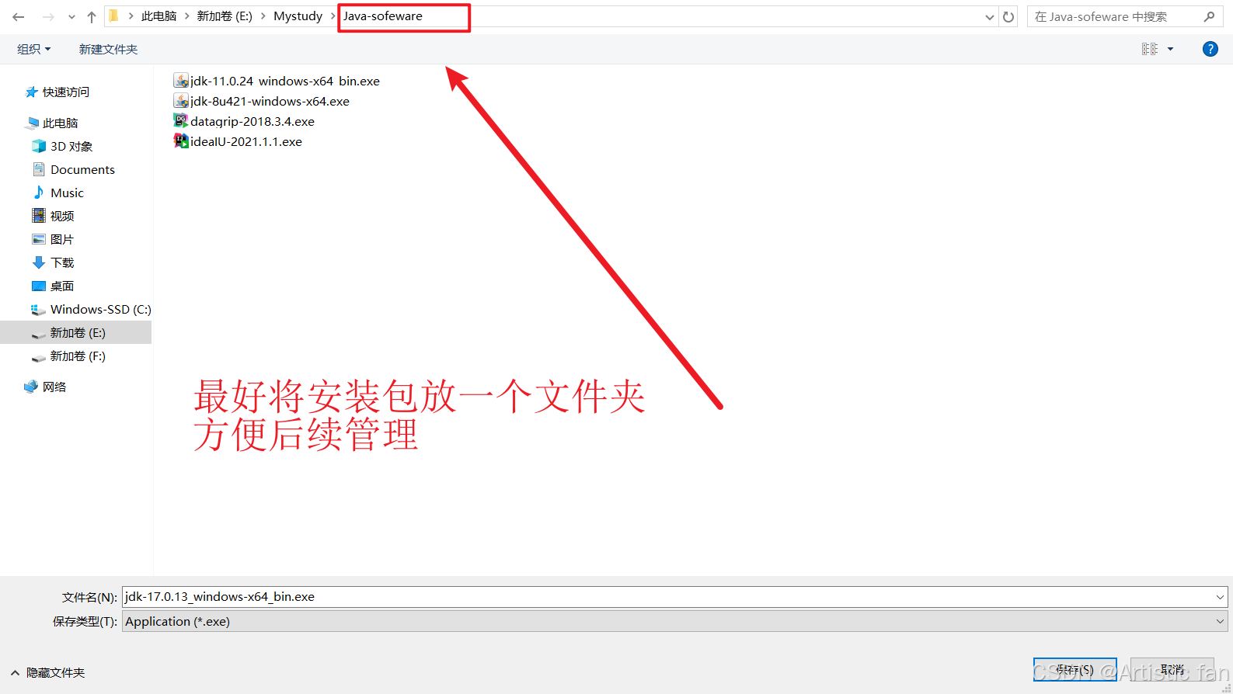Select file jdk-8u421-windows-x64.exe
Screen dimensions: 1233x694
click(270, 101)
